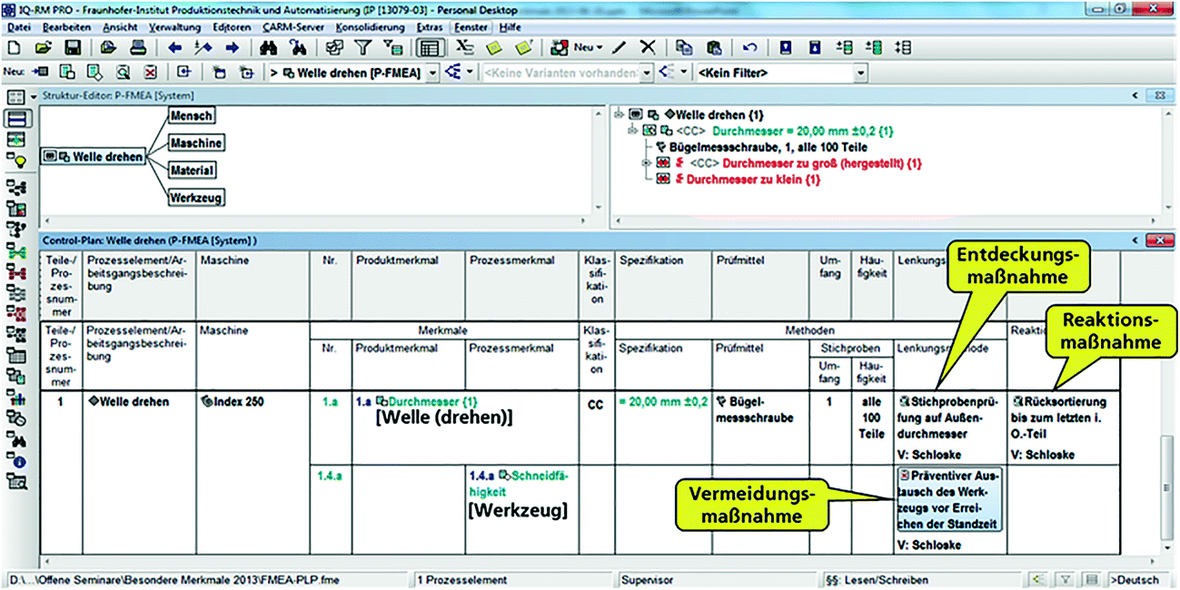Open the Konsolidierung menu

point(370,28)
